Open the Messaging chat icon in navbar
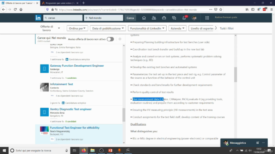This screenshot has height=154, width=275. [x=174, y=18]
